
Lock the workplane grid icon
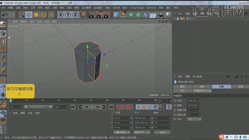pos(3,114)
